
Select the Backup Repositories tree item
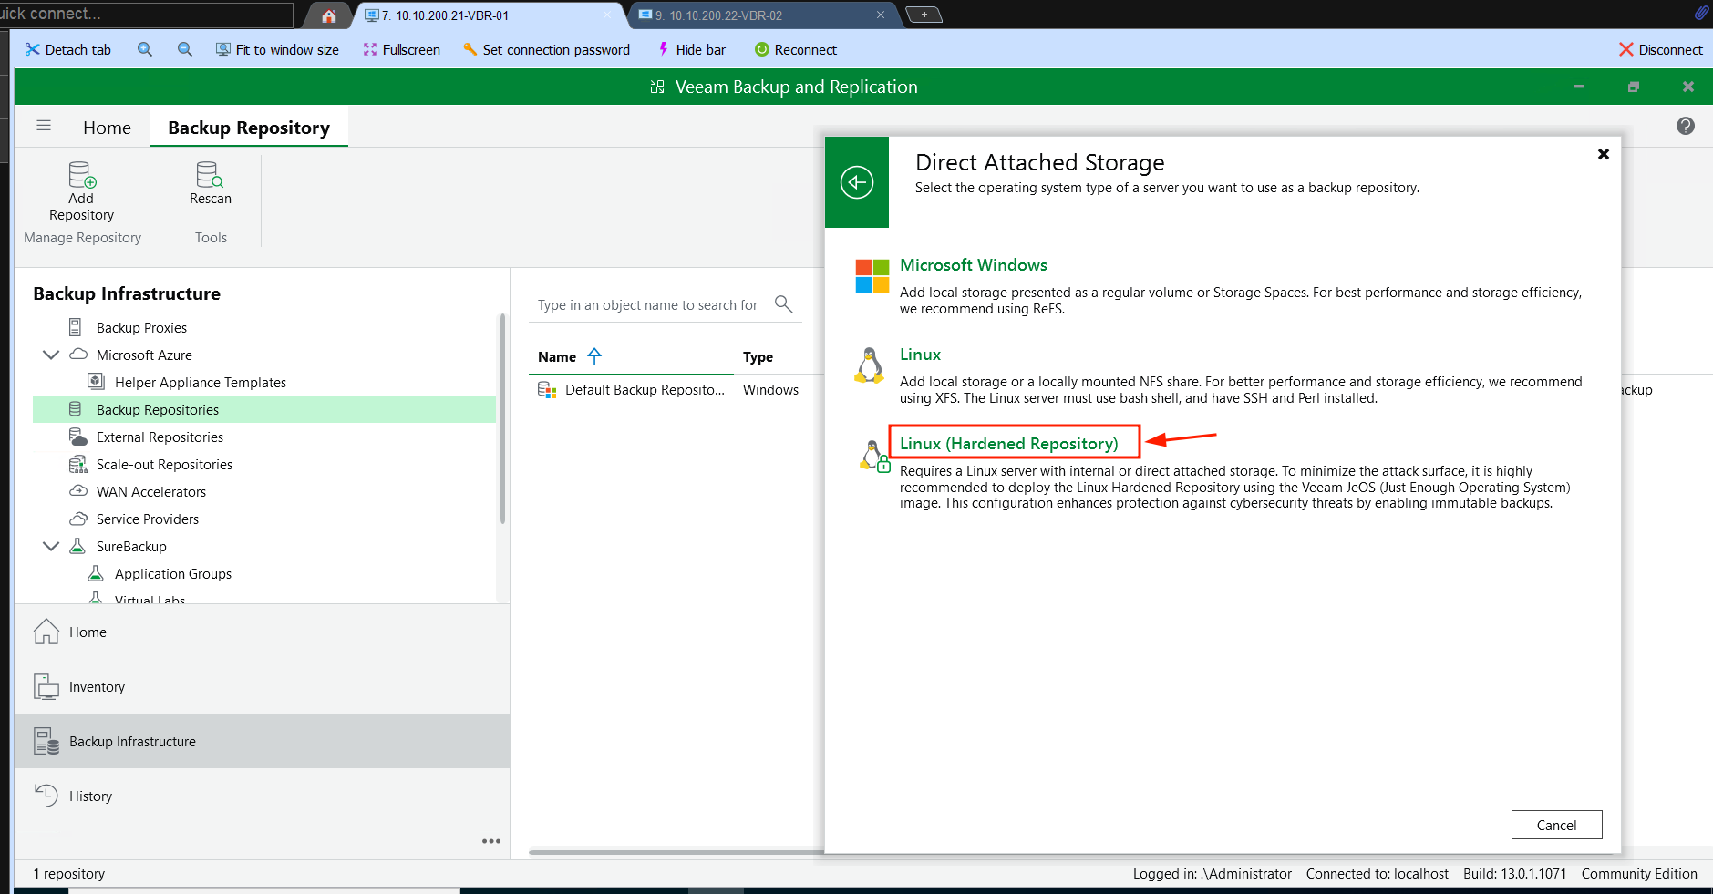coord(264,409)
